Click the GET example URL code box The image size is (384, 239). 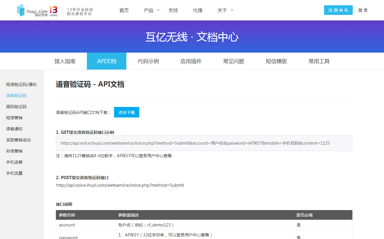point(204,143)
